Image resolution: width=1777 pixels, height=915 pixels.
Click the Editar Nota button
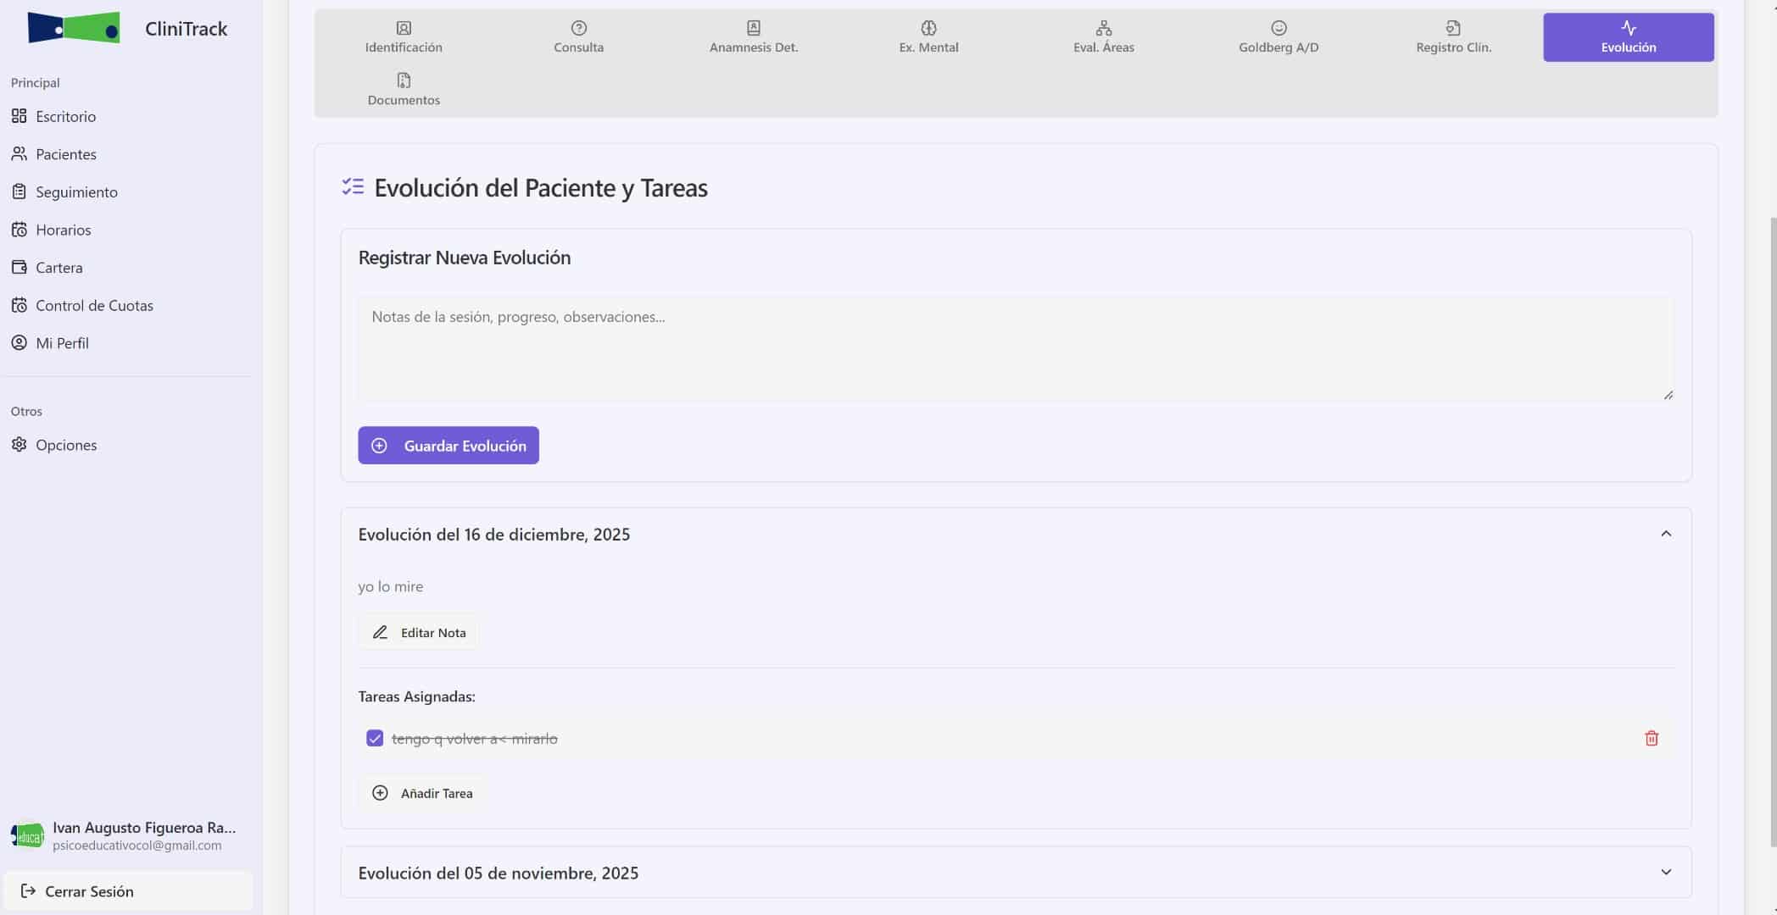(420, 632)
